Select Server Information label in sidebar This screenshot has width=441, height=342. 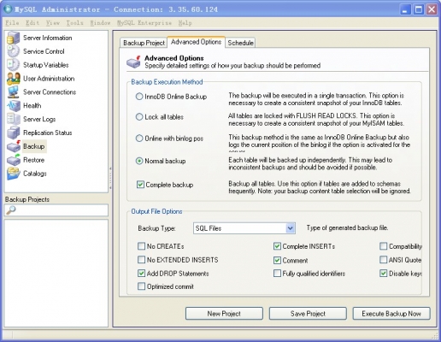(x=48, y=38)
